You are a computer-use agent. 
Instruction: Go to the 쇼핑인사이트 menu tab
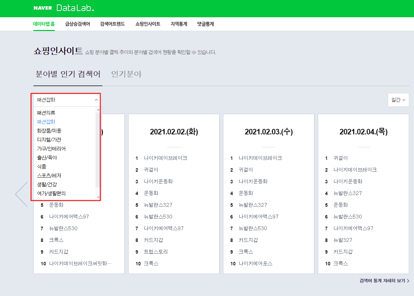(x=148, y=24)
